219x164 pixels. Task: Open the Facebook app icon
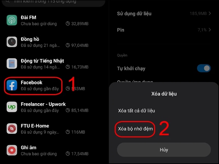[12, 85]
